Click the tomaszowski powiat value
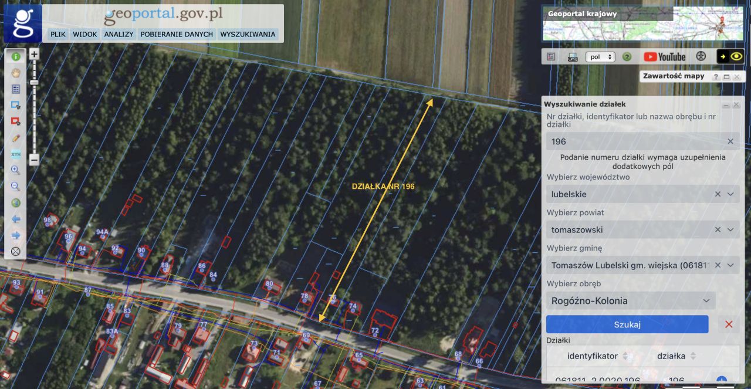Screen dimensions: 751x389 click(577, 229)
